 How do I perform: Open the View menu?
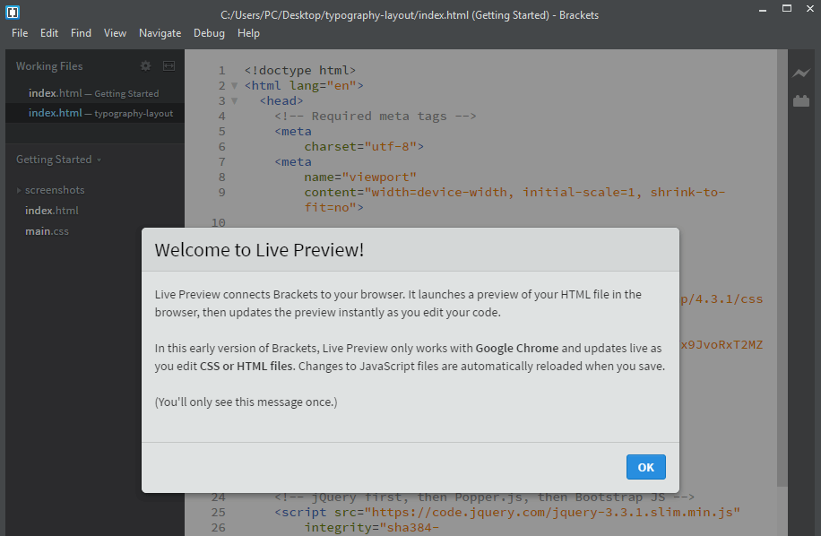(116, 33)
